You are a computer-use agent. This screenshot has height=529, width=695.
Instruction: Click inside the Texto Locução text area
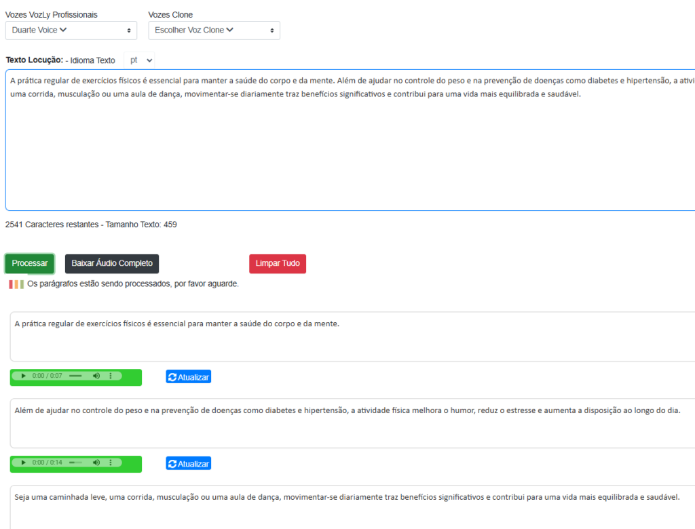[350, 140]
